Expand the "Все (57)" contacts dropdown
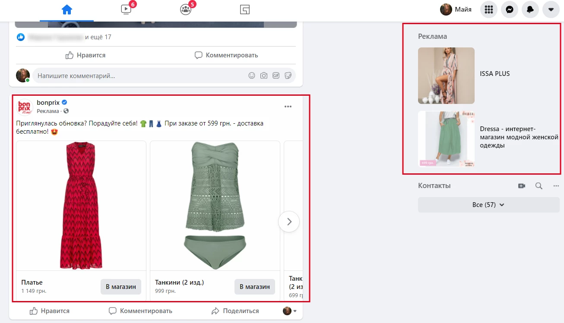 (x=488, y=205)
